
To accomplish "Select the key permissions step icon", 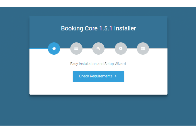I will click(98, 49).
